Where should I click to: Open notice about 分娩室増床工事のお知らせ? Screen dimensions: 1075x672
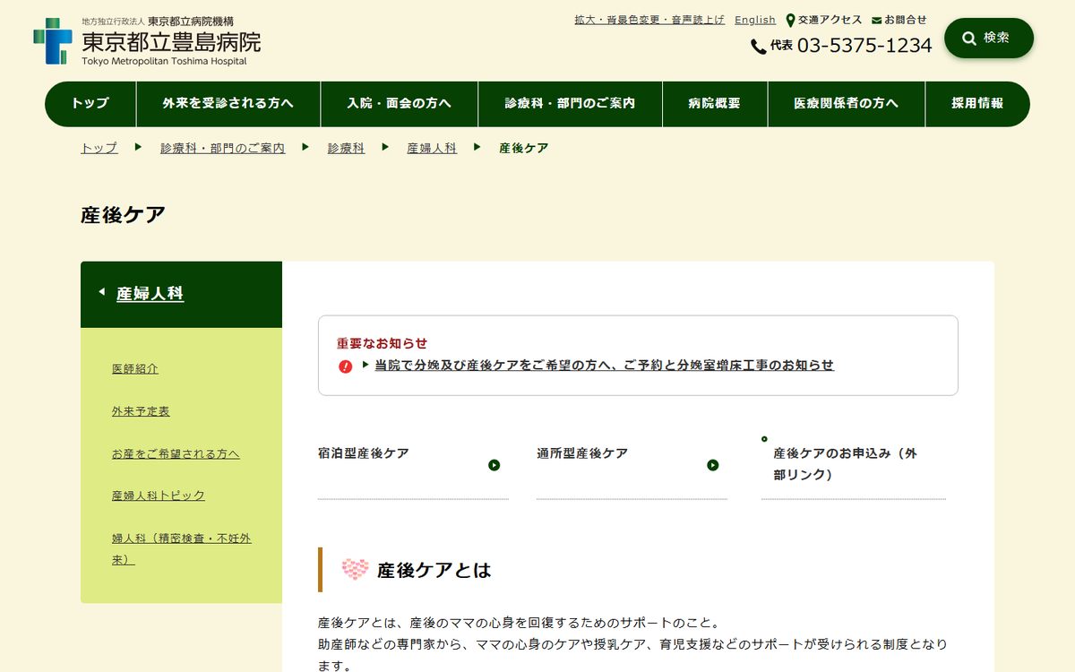tap(604, 366)
